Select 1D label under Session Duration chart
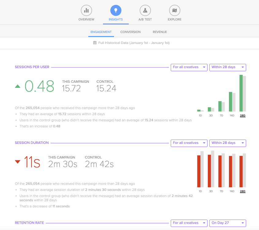 pyautogui.click(x=200, y=192)
